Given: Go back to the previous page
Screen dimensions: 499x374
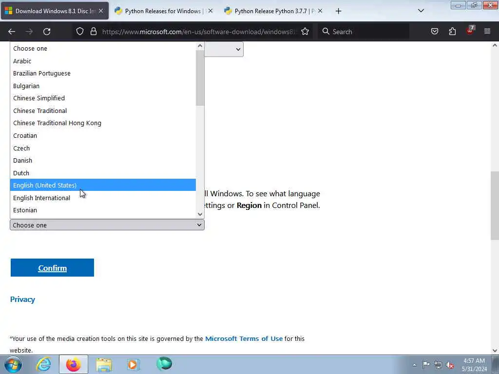Looking at the screenshot, I should click(12, 32).
